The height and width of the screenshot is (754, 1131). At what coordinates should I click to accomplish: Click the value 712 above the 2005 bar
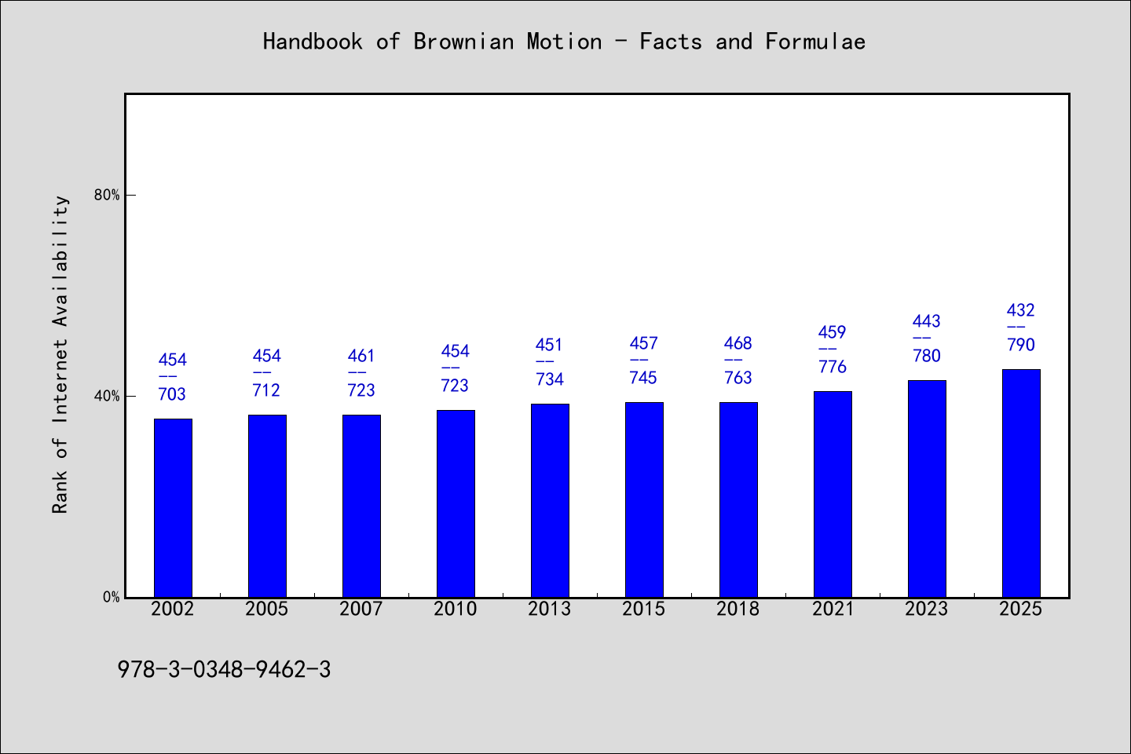267,390
